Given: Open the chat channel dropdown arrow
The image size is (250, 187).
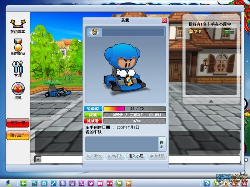Looking at the screenshot, I should [x=39, y=159].
